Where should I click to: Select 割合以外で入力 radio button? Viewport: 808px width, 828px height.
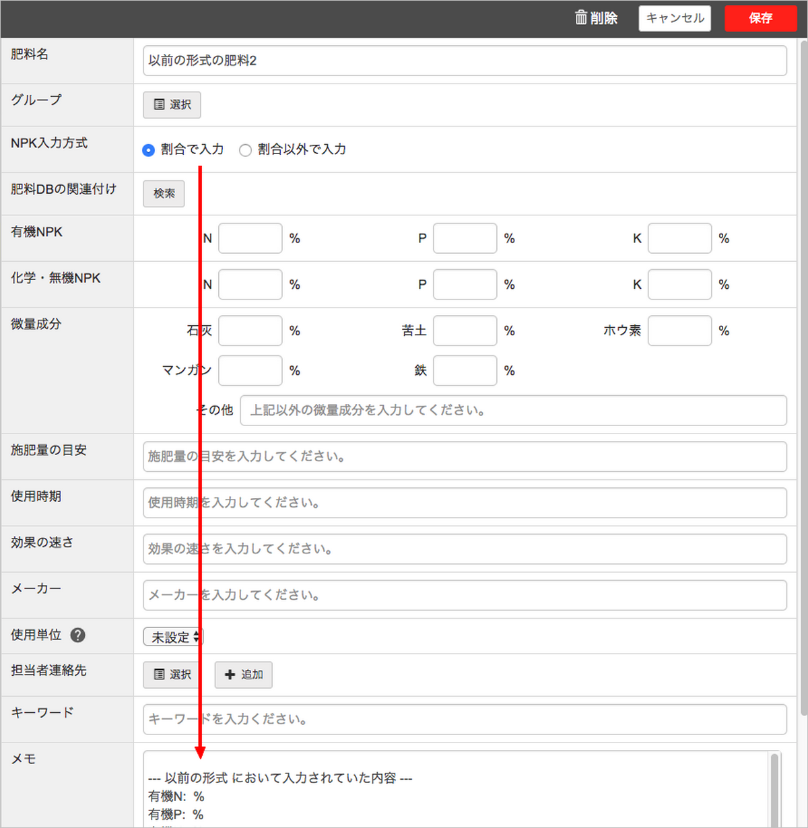[x=245, y=150]
